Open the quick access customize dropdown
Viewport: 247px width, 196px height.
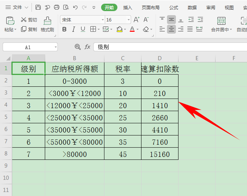[x=94, y=8]
